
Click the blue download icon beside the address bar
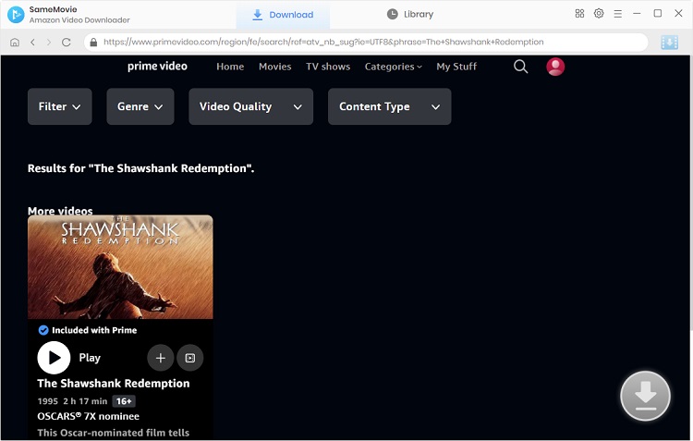[669, 43]
